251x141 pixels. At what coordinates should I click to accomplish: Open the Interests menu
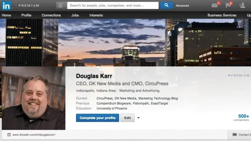[x=96, y=15]
